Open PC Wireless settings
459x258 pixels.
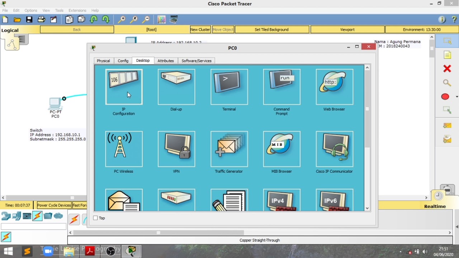tap(124, 149)
